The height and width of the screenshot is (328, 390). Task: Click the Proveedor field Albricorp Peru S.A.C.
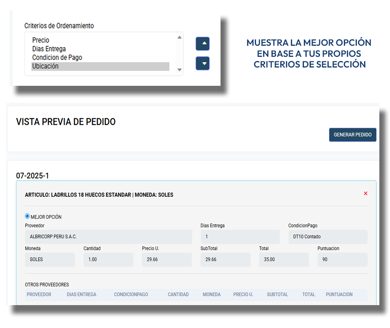click(x=108, y=237)
